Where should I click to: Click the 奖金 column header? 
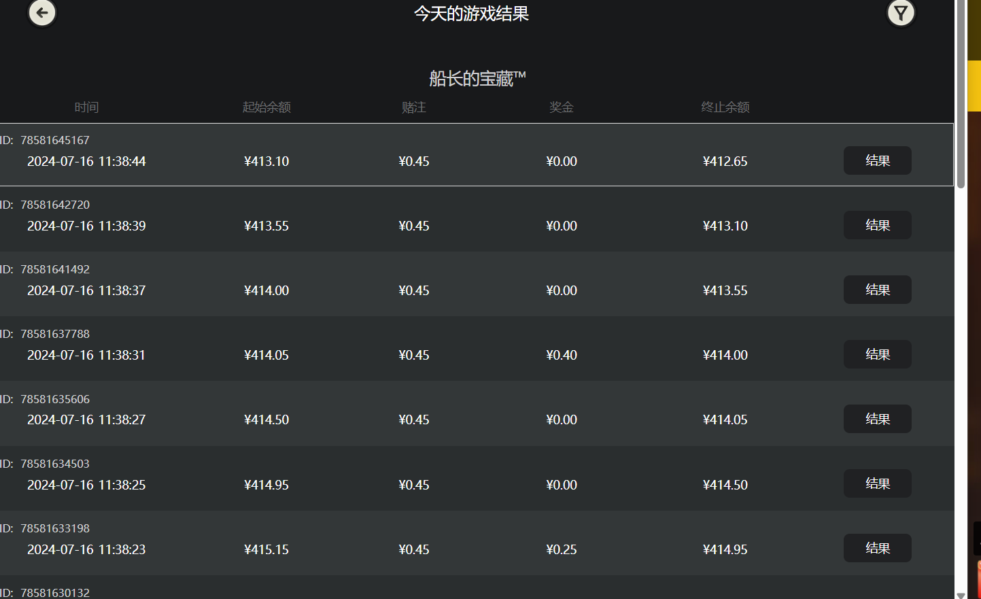click(x=561, y=107)
